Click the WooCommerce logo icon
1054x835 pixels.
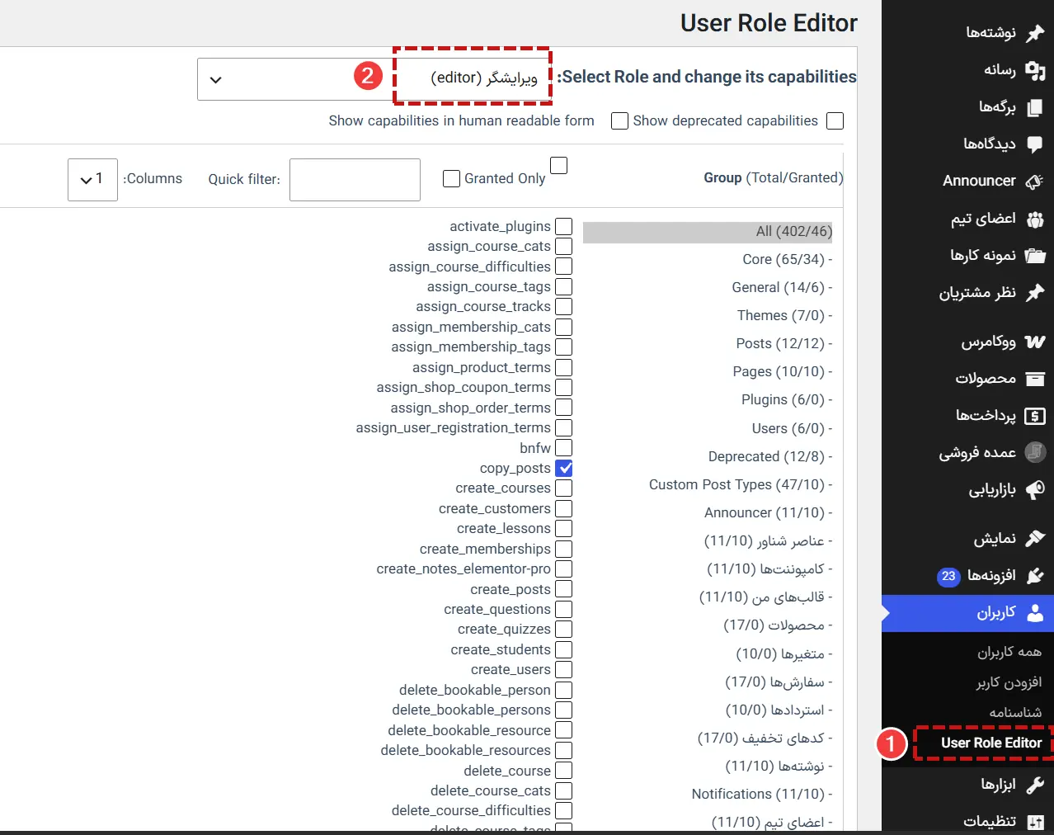1035,342
